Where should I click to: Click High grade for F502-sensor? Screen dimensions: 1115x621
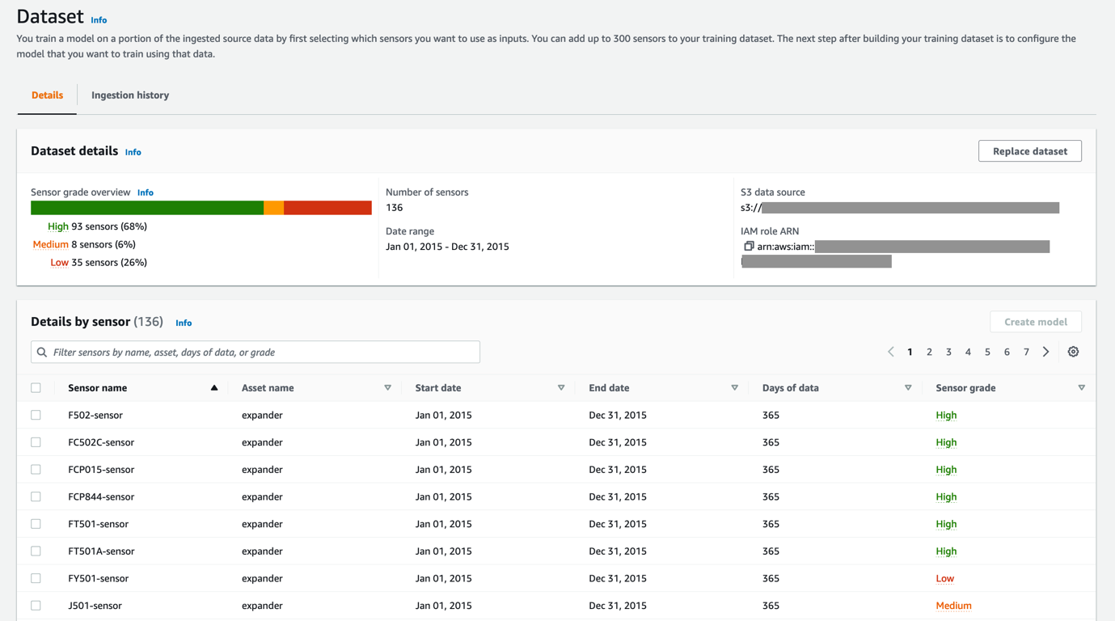tap(946, 415)
